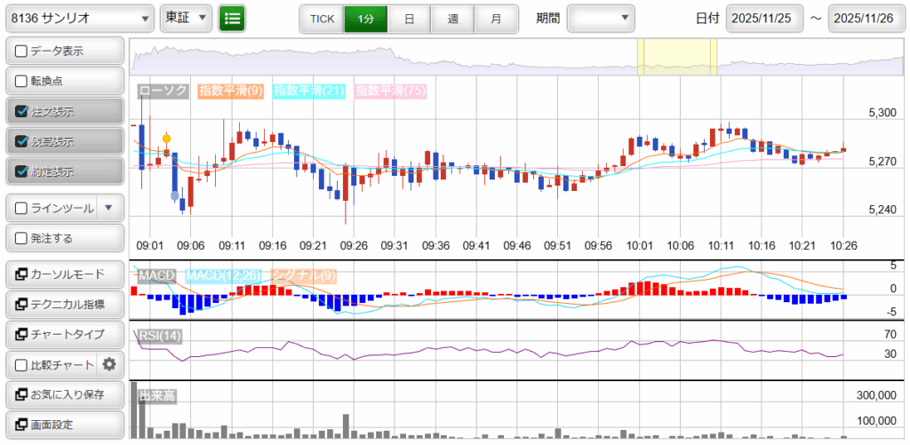Image resolution: width=910 pixels, height=445 pixels.
Task: Open the チャートタイプ selector
Action: [65, 334]
